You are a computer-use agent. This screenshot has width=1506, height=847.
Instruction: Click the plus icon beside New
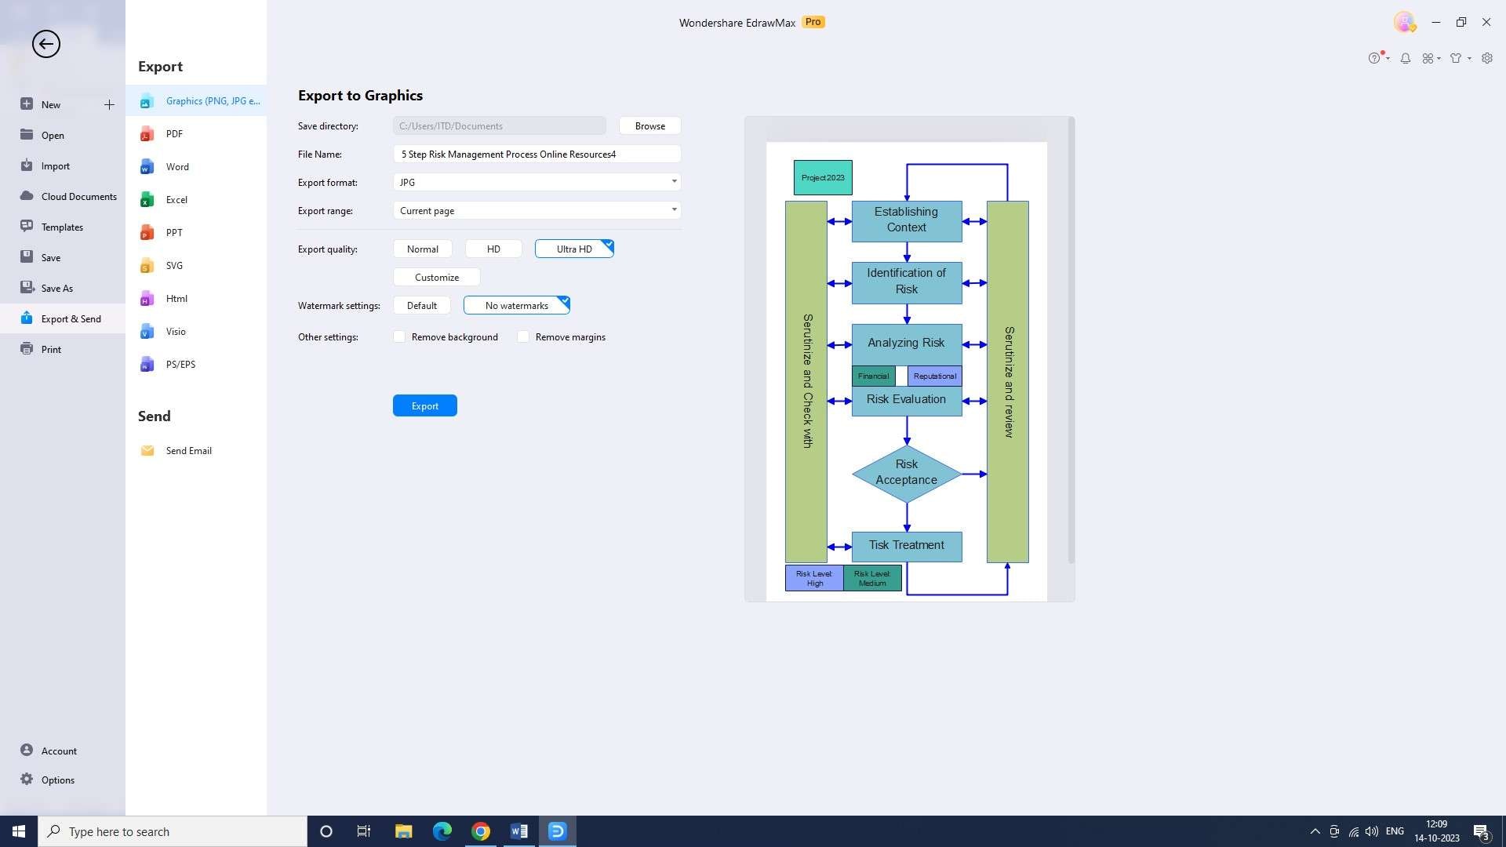(109, 104)
